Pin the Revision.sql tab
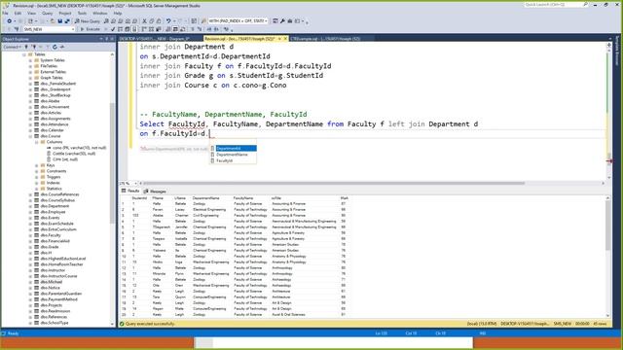623x350 pixels. [x=279, y=39]
